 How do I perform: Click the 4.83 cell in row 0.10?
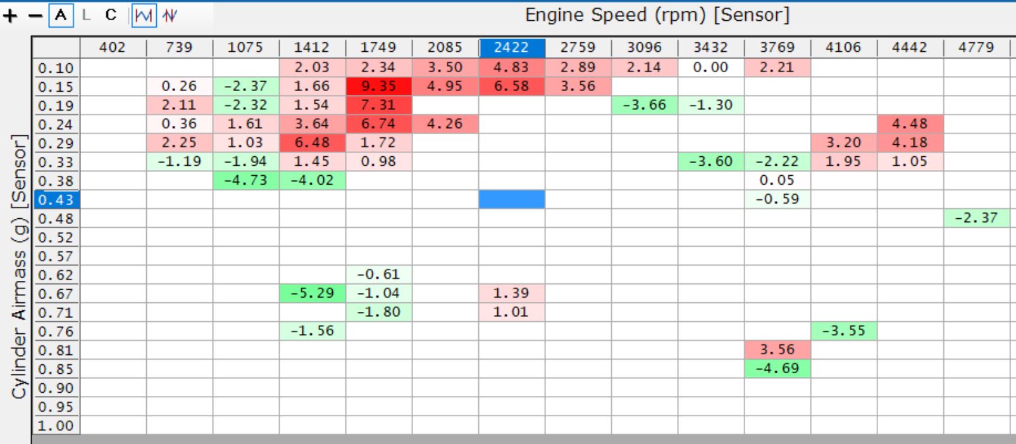pyautogui.click(x=512, y=68)
